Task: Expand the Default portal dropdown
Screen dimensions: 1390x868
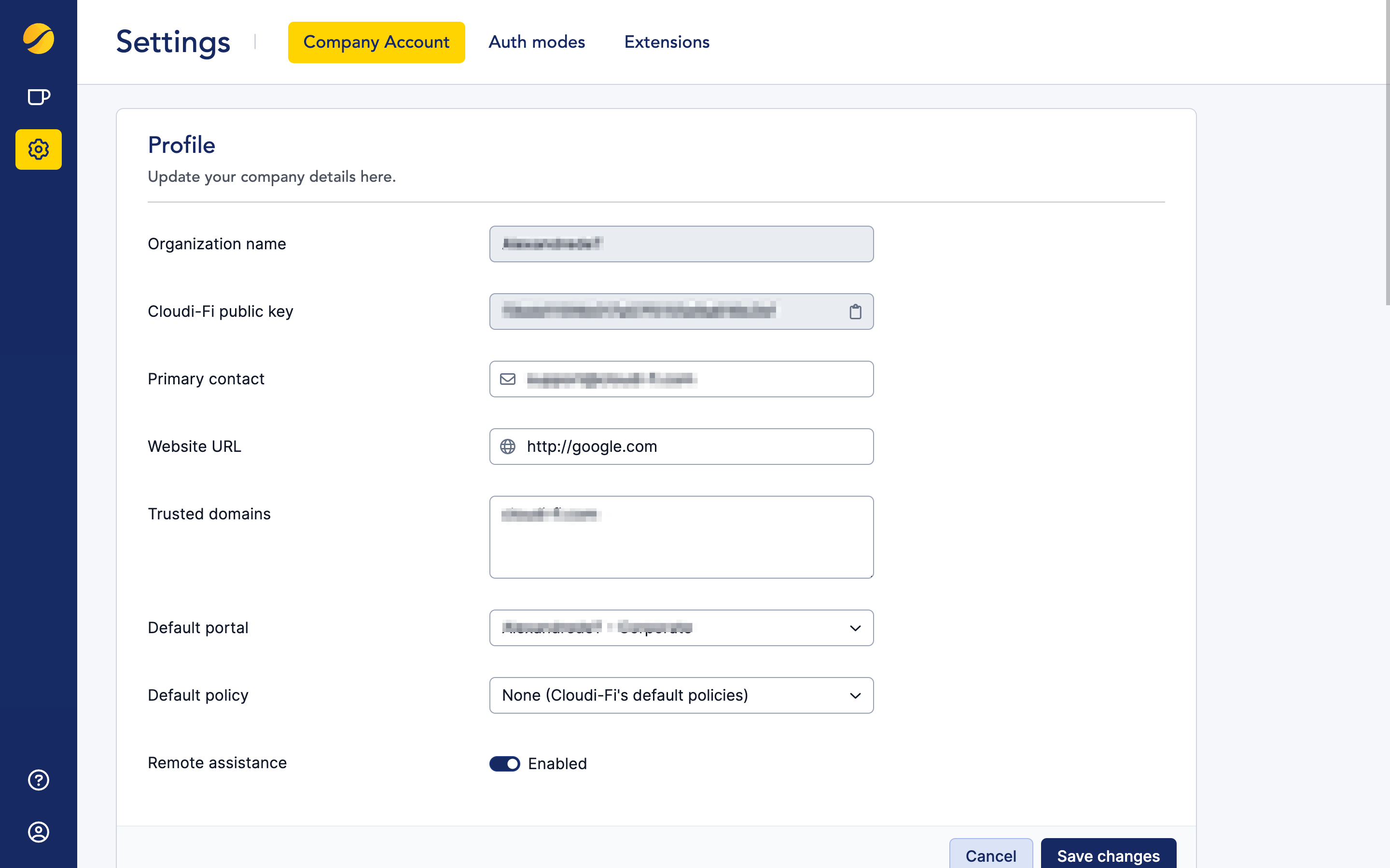Action: point(681,628)
